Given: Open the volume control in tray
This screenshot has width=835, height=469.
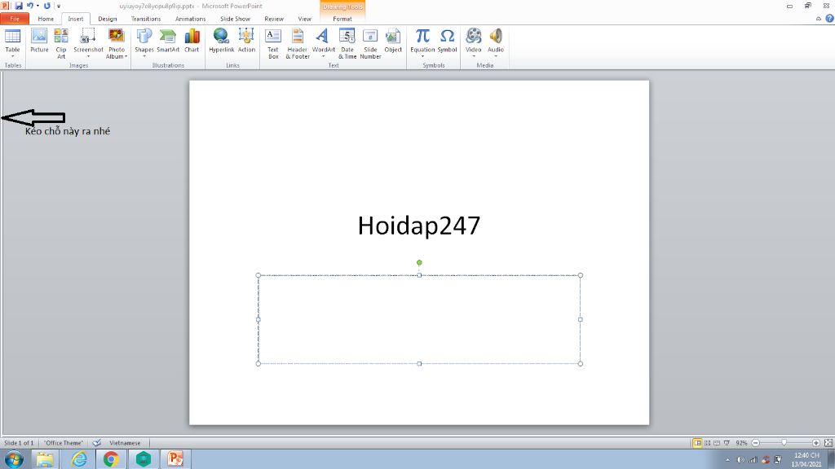Looking at the screenshot, I should (740, 459).
